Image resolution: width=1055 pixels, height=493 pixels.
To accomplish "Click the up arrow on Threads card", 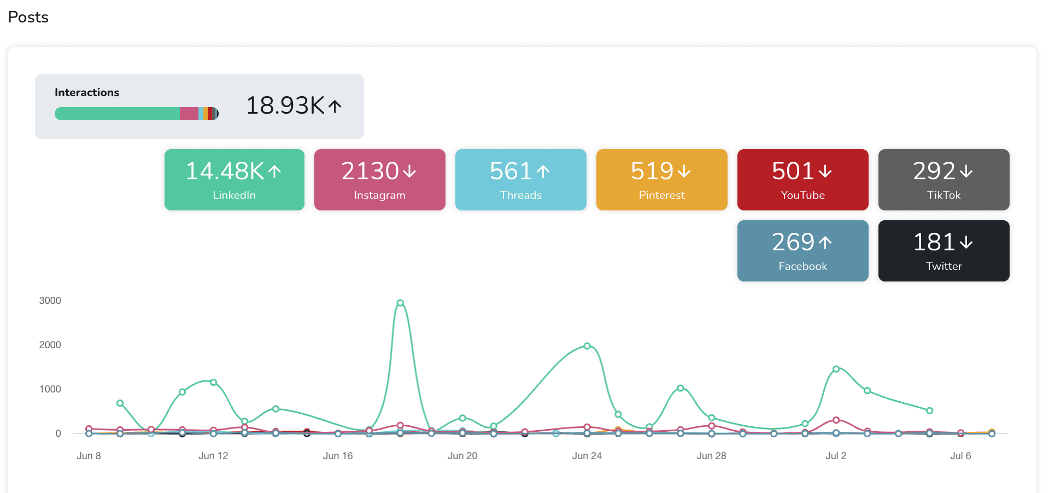I will coord(543,172).
